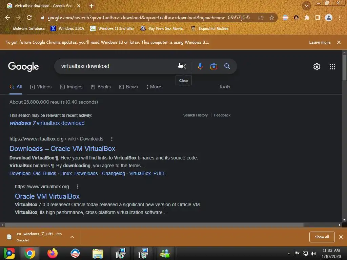The width and height of the screenshot is (347, 260).
Task: Show all downloads
Action: pos(322,237)
